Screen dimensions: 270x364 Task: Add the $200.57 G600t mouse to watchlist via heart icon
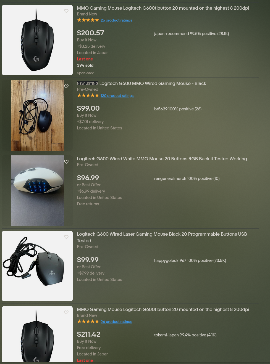pyautogui.click(x=66, y=11)
